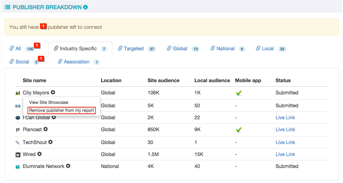Click the Submitted status for City Mayors
Screen dimensions: 343x183
[x=287, y=93]
